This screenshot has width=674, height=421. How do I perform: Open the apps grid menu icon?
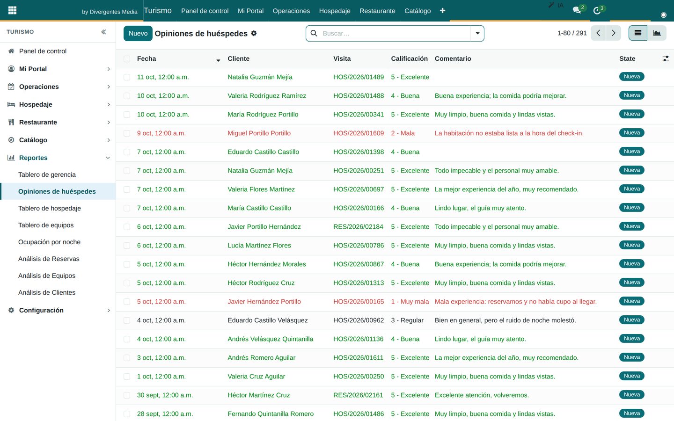(13, 10)
